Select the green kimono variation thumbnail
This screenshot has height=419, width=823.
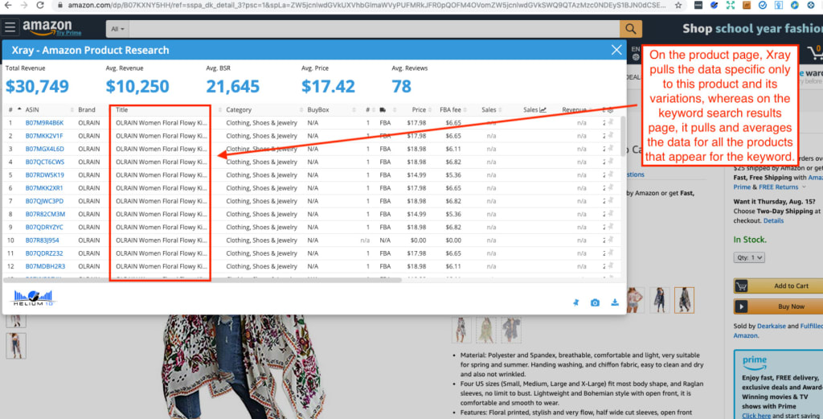tap(485, 330)
